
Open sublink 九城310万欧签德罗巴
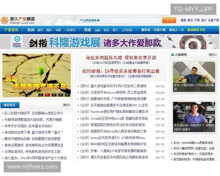click(106, 63)
